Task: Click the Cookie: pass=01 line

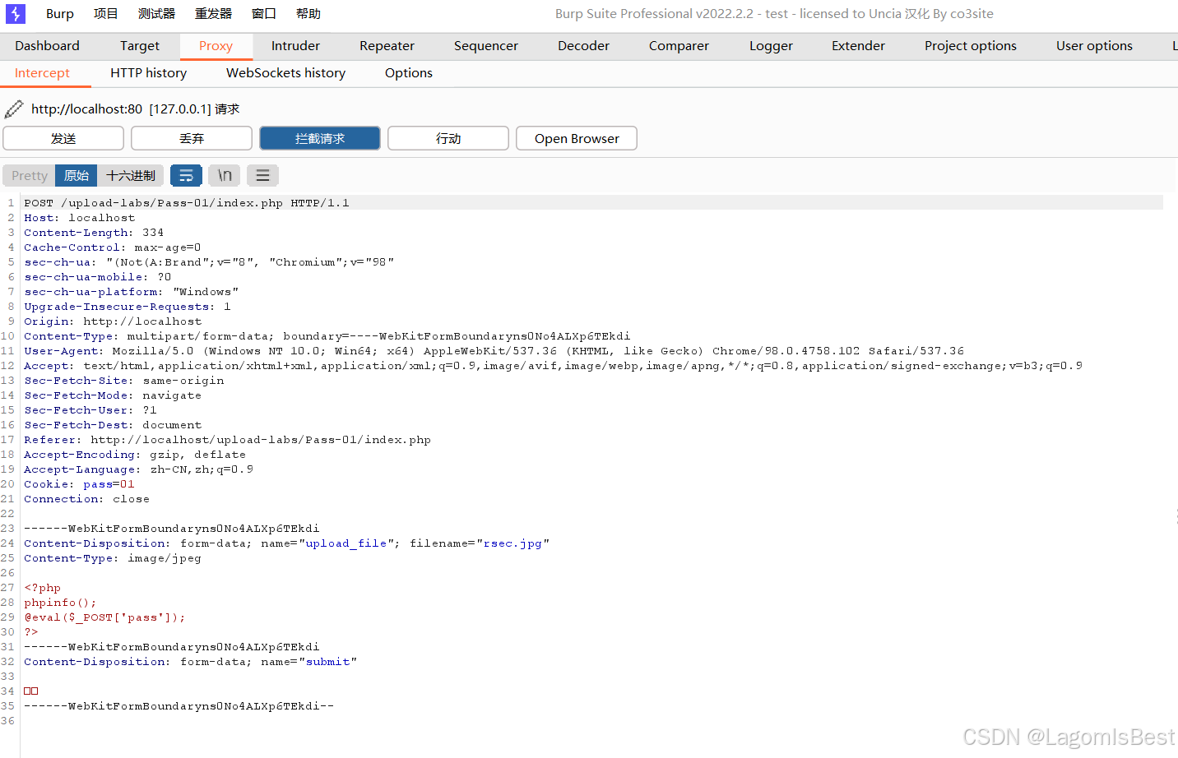Action: pyautogui.click(x=79, y=484)
